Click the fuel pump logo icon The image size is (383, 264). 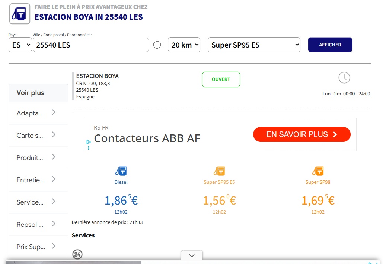(x=20, y=14)
